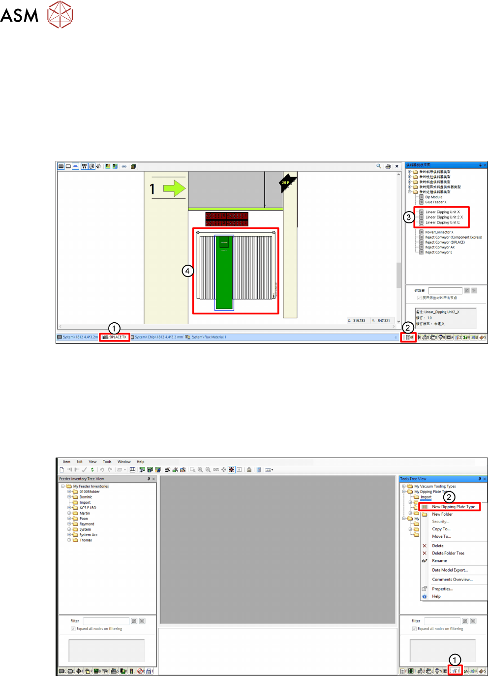This screenshot has width=488, height=676.
Task: Choose New Folder in the context menu
Action: click(x=442, y=514)
